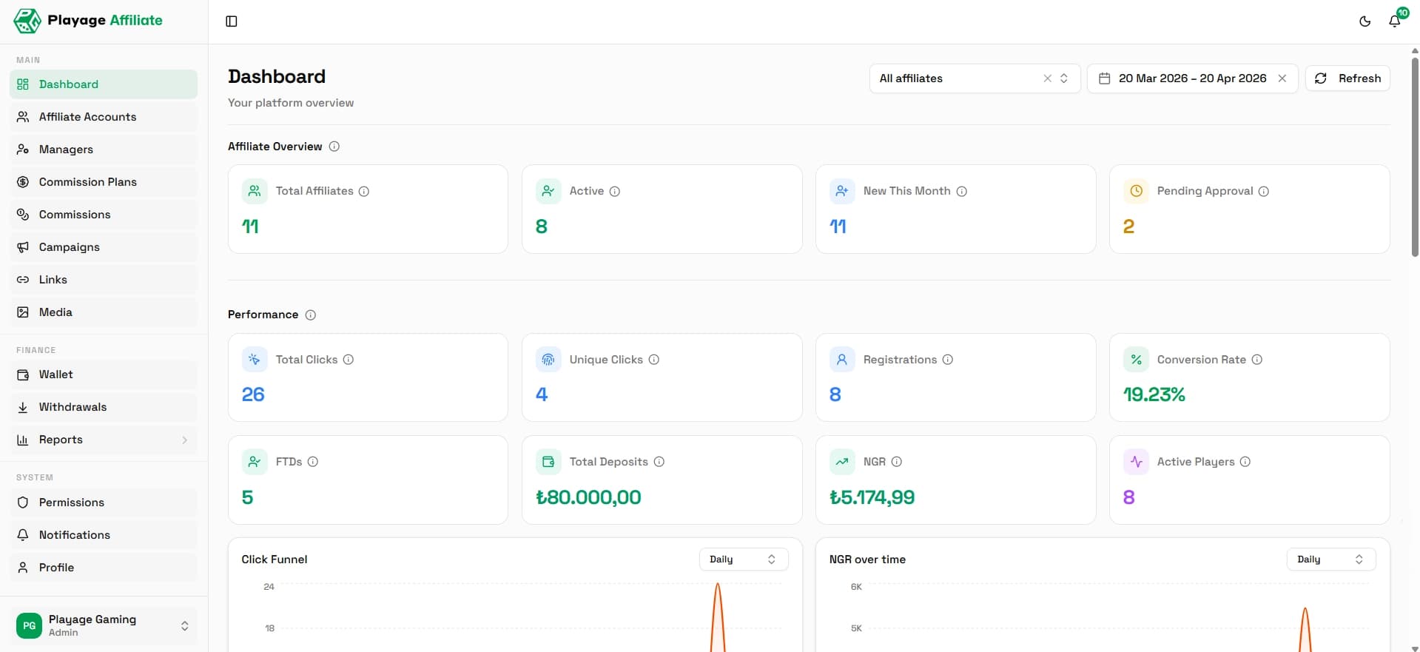1420x652 pixels.
Task: Clear the selected date range
Action: pos(1282,78)
